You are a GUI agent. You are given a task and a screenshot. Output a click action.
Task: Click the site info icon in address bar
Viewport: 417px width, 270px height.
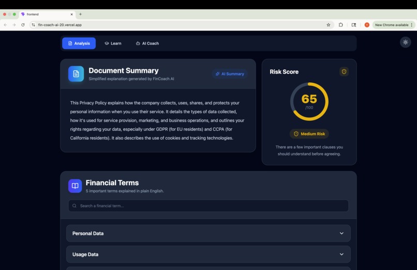click(33, 25)
